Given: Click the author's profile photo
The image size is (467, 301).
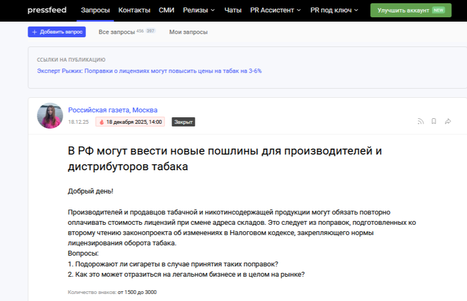Looking at the screenshot, I should coord(50,115).
